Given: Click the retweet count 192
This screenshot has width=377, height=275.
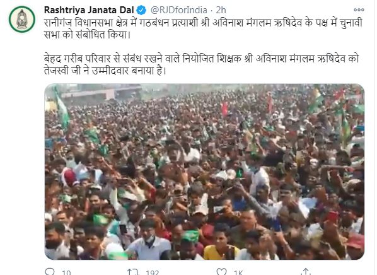Looking at the screenshot, I should click(153, 272).
